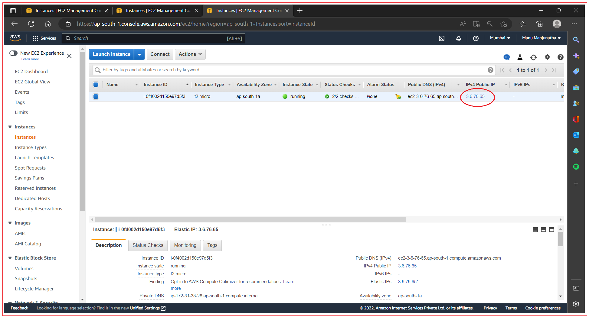
Task: Open Manu Manjunatha account menu
Action: point(541,38)
